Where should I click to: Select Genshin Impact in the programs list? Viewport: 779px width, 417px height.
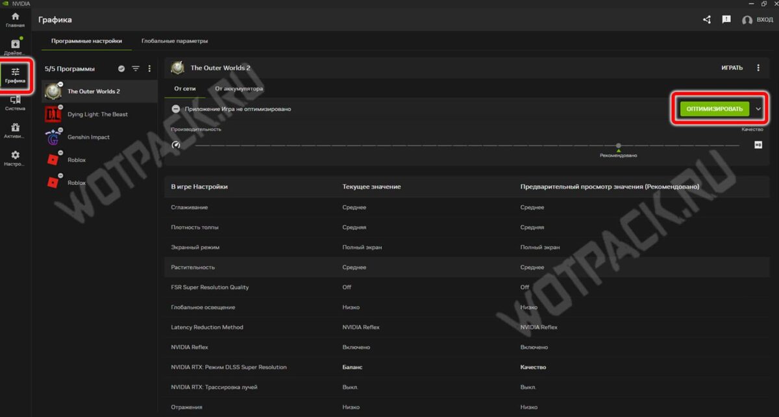(88, 137)
